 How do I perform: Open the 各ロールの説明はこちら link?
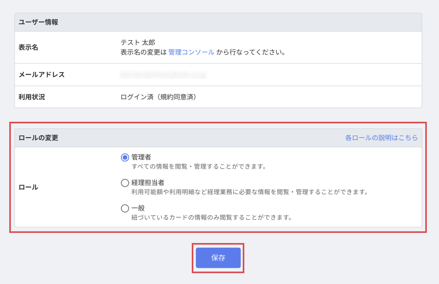click(381, 138)
